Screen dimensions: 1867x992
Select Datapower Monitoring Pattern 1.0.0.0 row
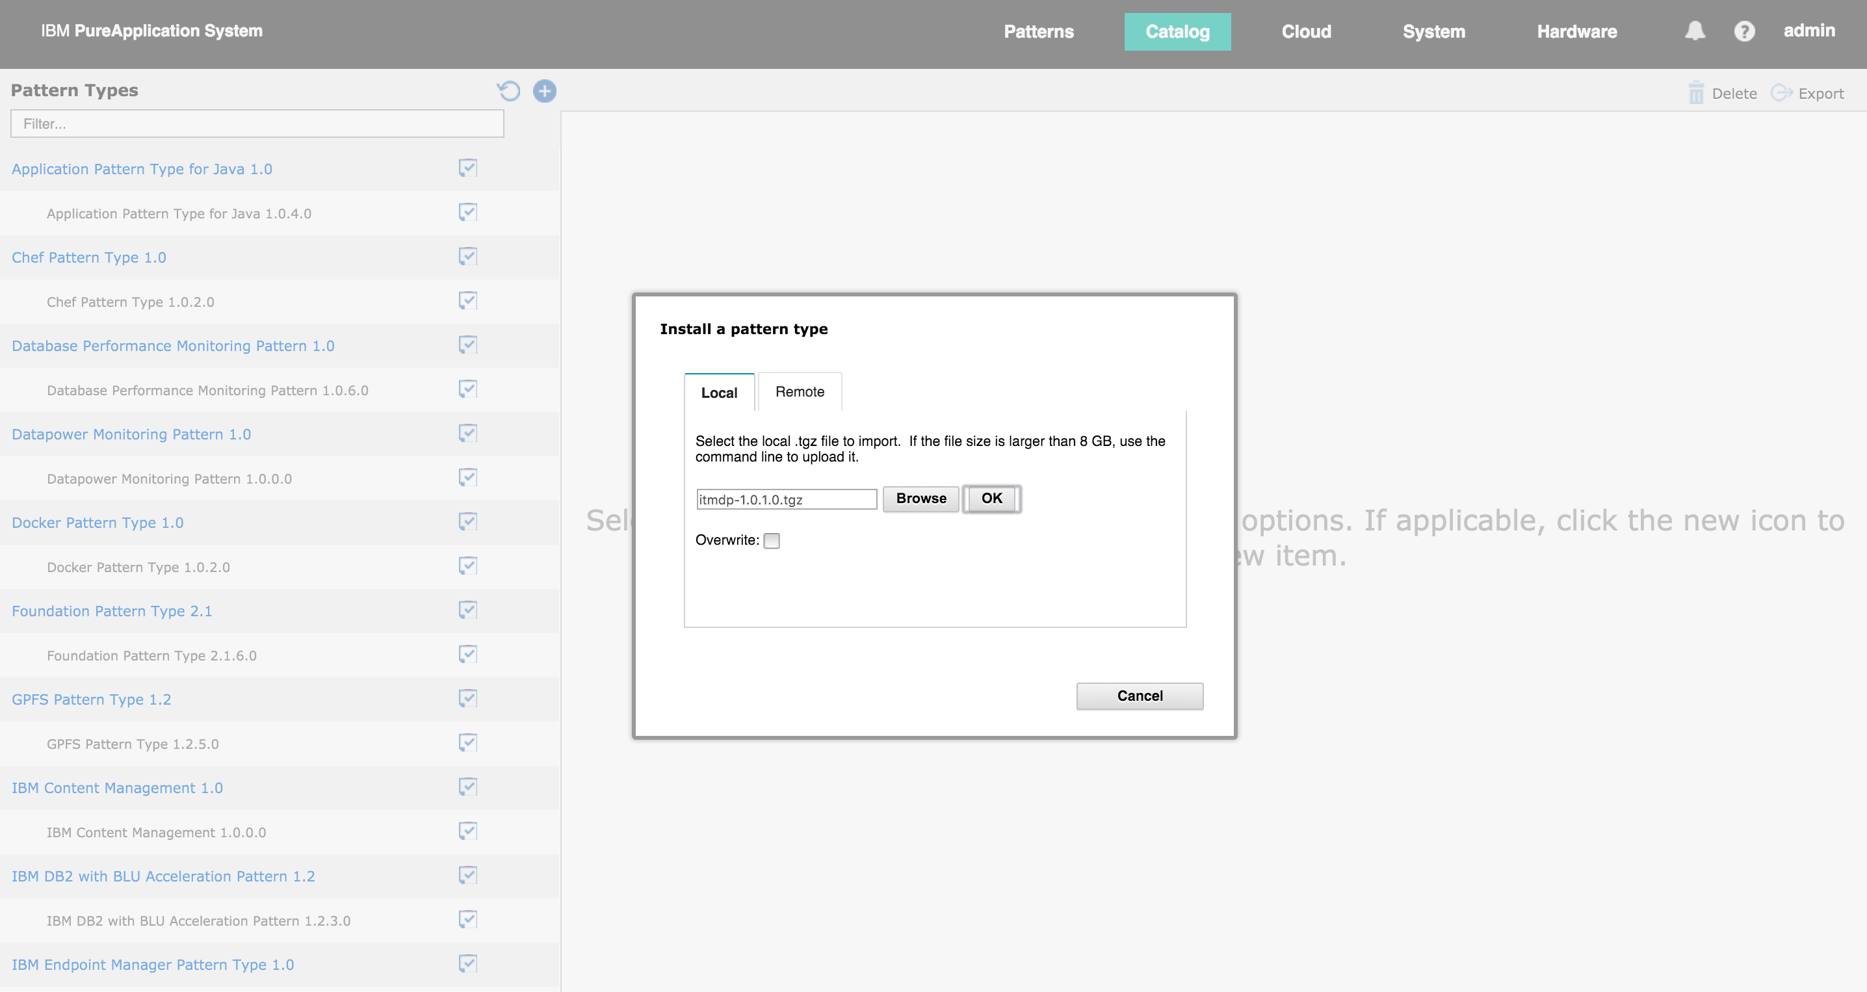coord(280,478)
